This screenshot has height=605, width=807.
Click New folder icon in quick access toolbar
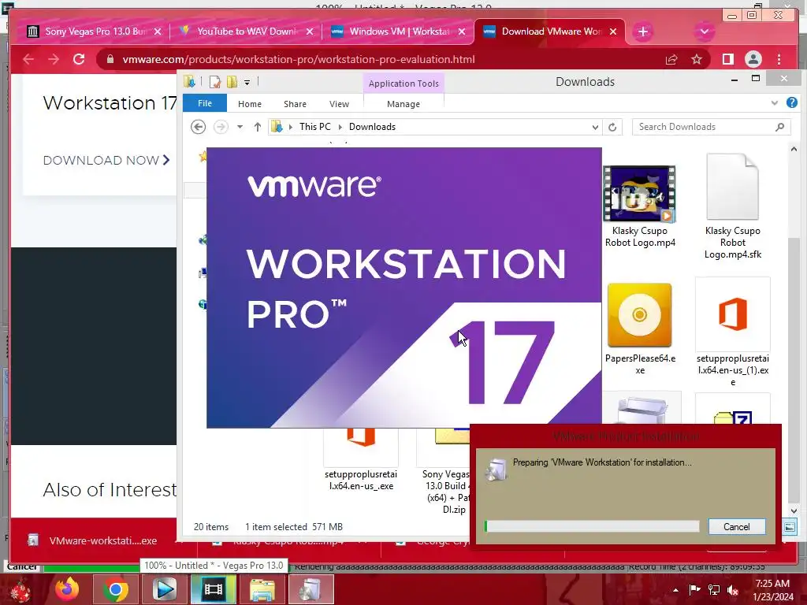[x=232, y=82]
